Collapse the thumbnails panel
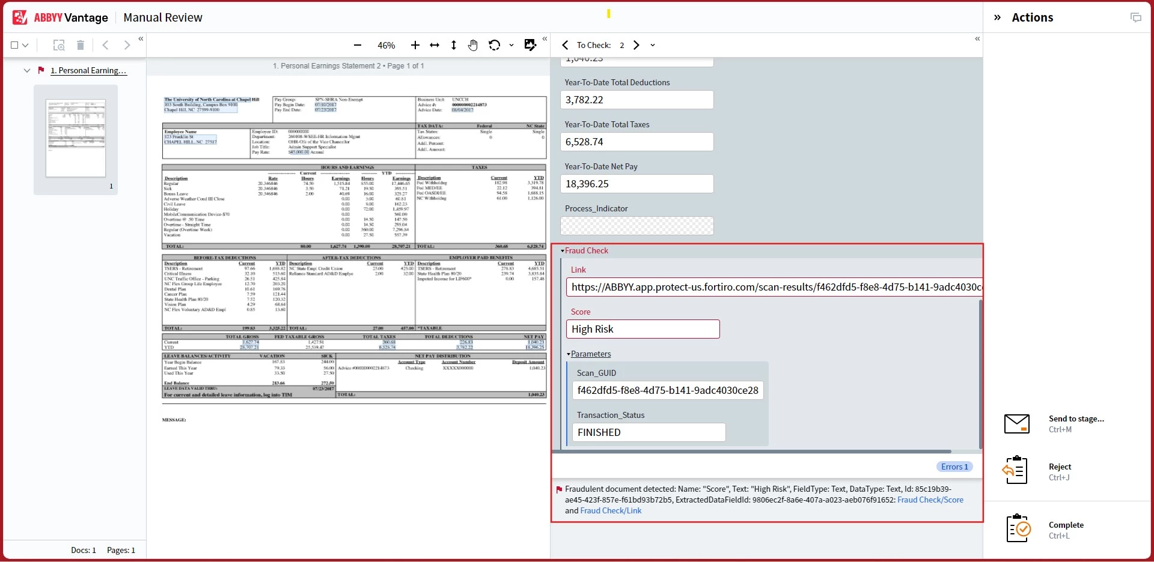The width and height of the screenshot is (1154, 562). click(x=141, y=39)
